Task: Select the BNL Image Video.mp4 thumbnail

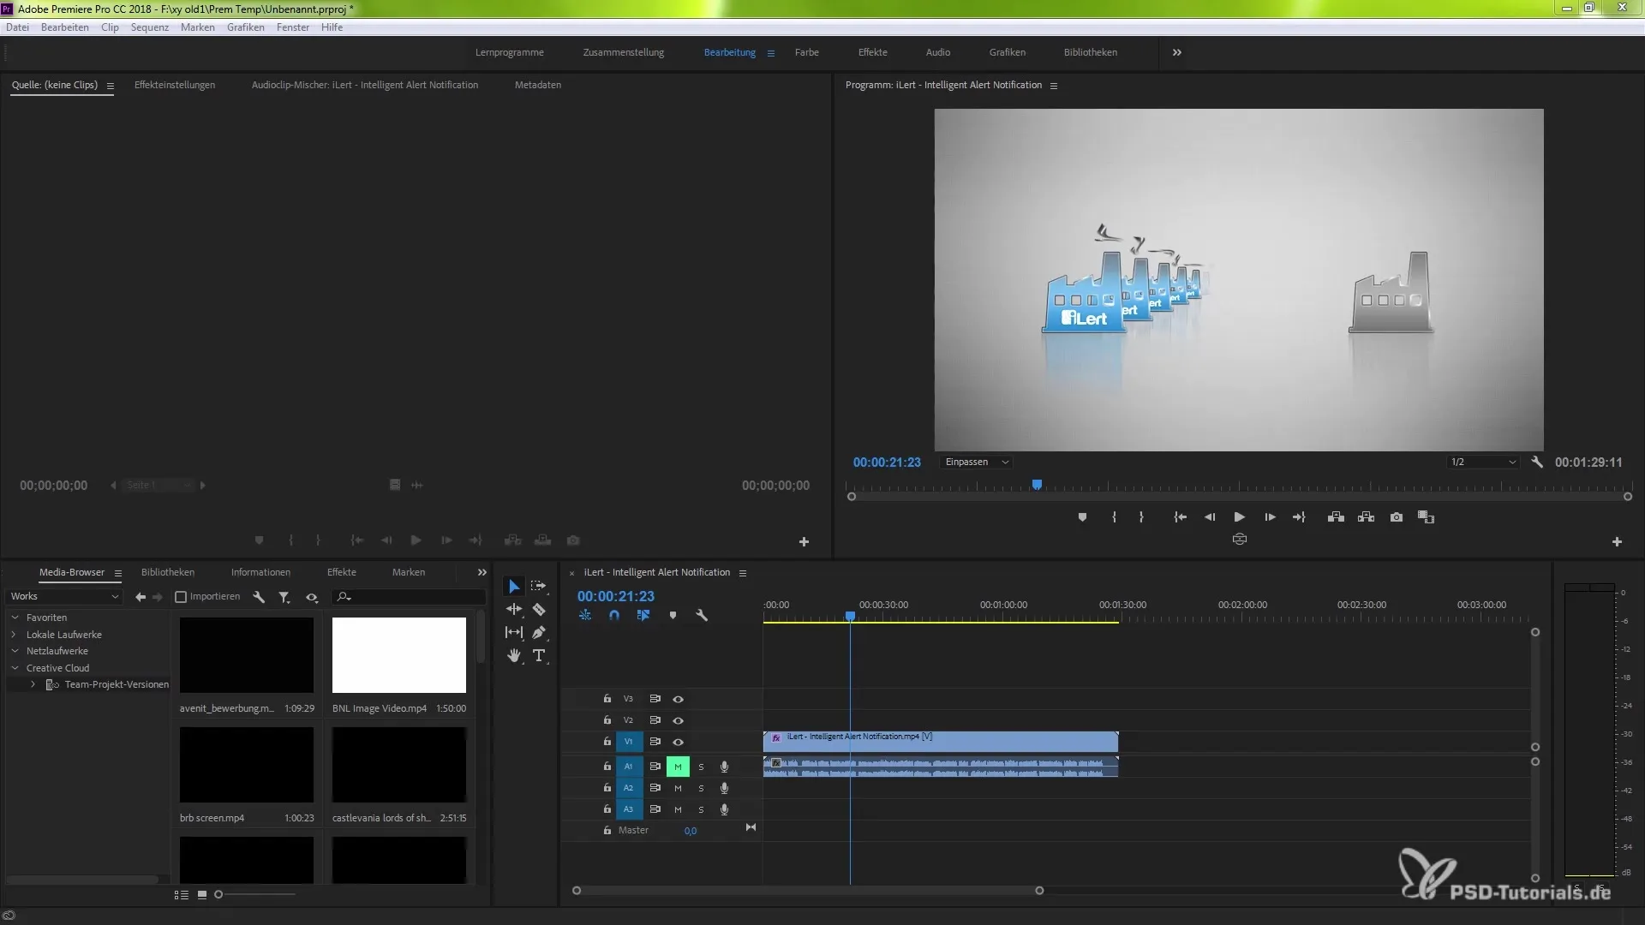Action: pos(399,655)
